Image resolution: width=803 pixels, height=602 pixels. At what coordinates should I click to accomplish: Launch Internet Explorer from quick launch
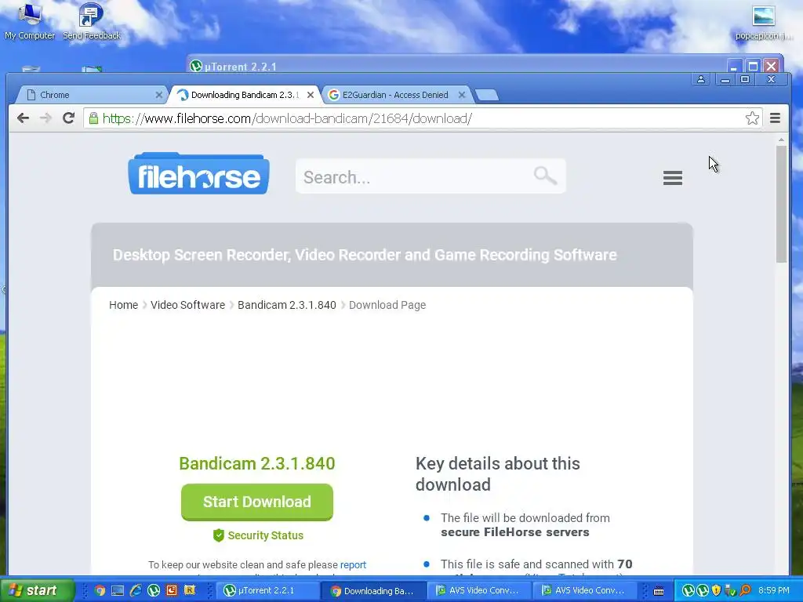click(136, 590)
